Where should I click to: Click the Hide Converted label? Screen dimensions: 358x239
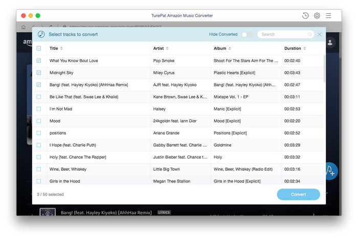coord(223,34)
